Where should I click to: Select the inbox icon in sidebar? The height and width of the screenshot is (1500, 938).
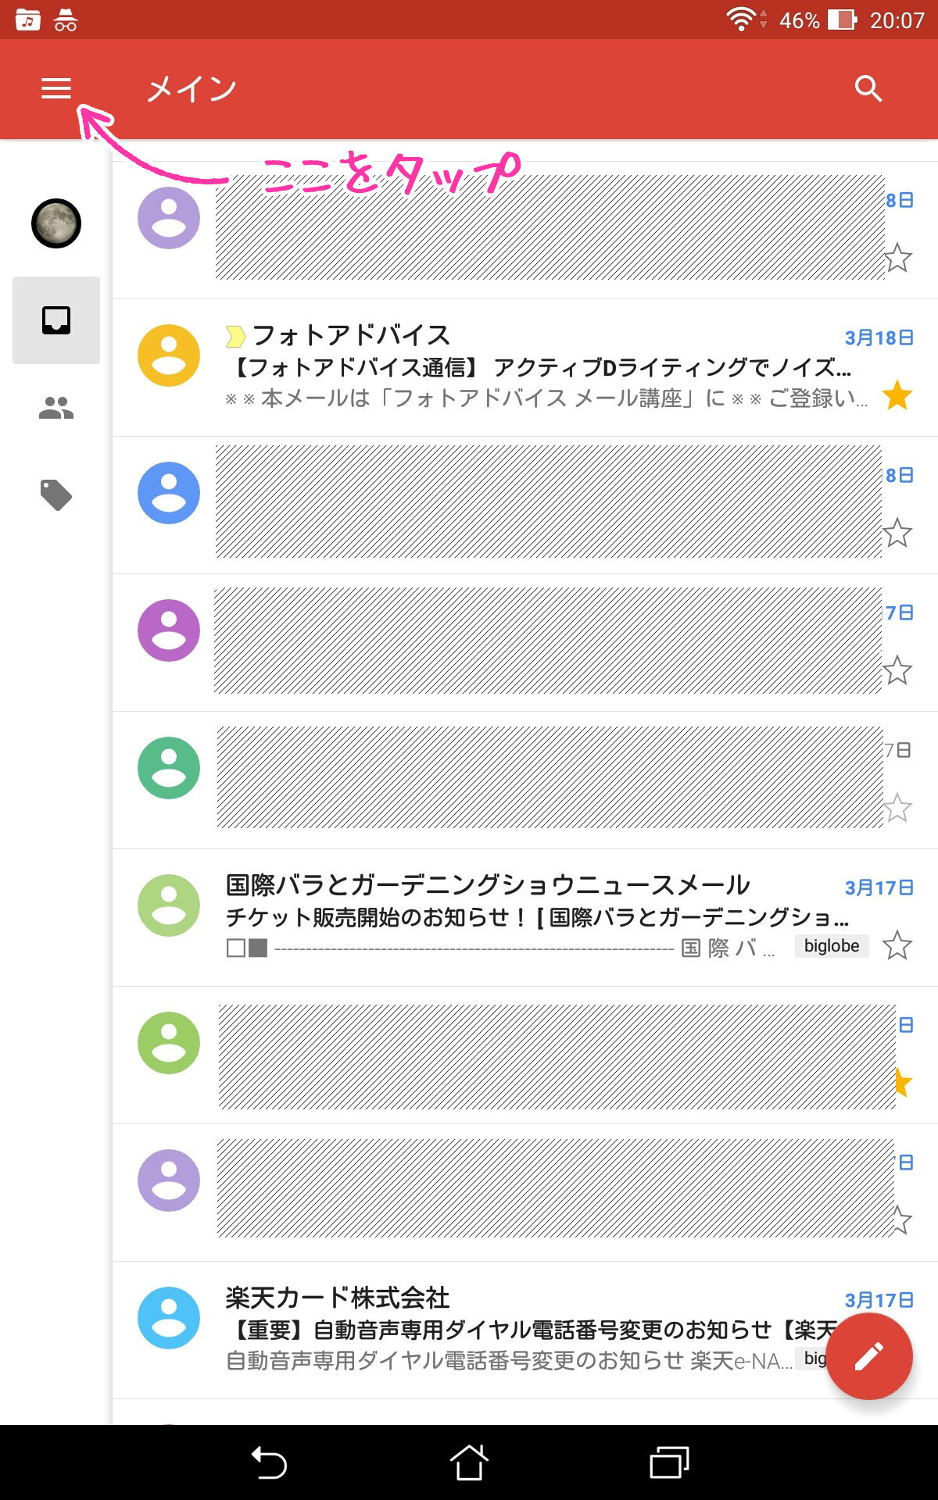[x=56, y=320]
